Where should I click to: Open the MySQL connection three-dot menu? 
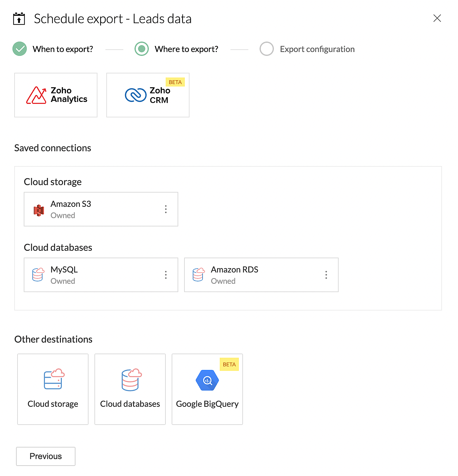coord(166,275)
